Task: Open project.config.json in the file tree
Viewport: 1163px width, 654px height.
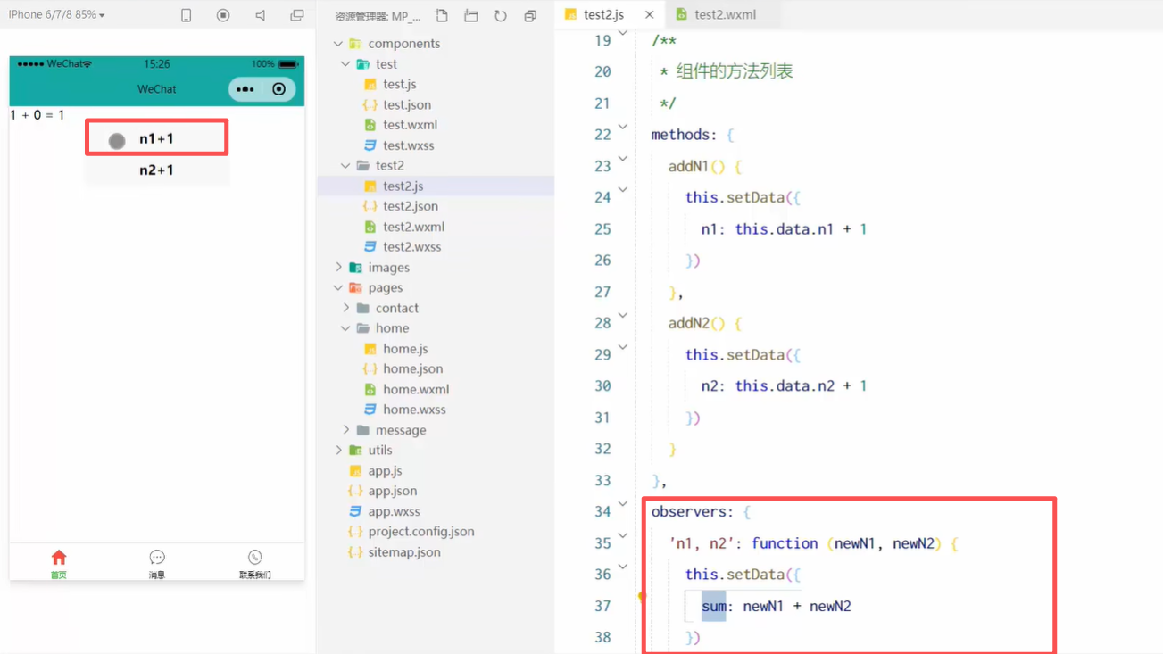Action: (x=420, y=531)
